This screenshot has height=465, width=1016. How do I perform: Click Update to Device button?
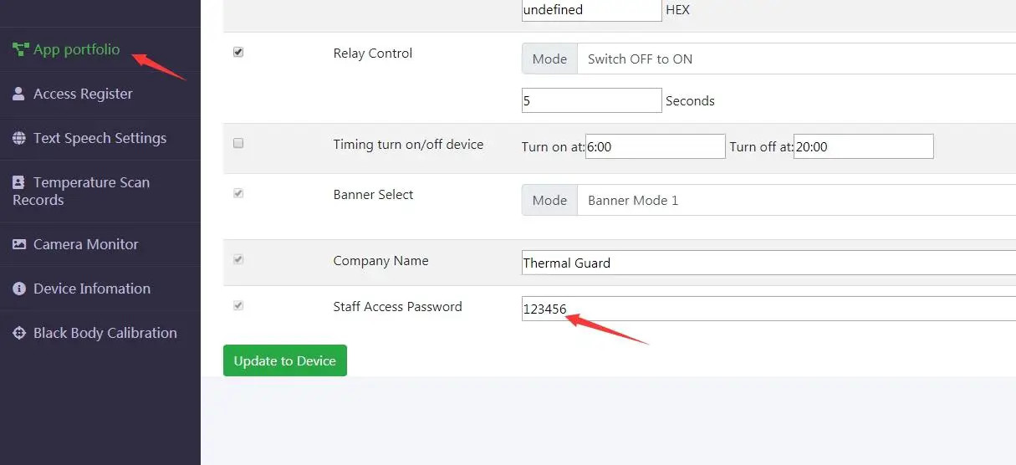pos(285,360)
